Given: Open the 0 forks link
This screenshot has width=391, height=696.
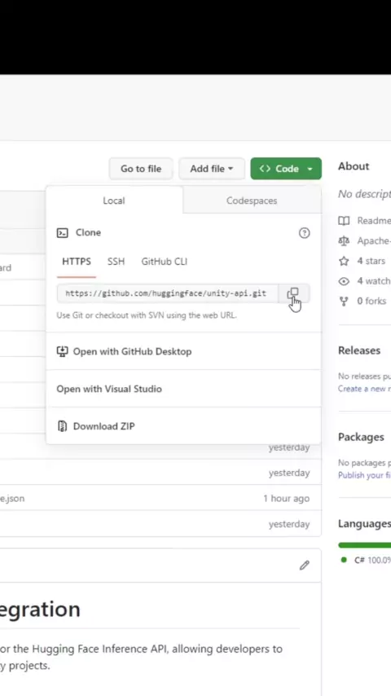Looking at the screenshot, I should pos(371,301).
